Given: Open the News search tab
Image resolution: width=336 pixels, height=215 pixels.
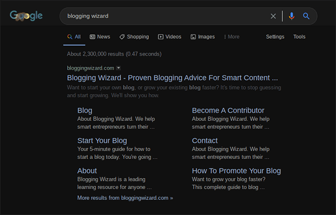Looking at the screenshot, I should pyautogui.click(x=100, y=37).
